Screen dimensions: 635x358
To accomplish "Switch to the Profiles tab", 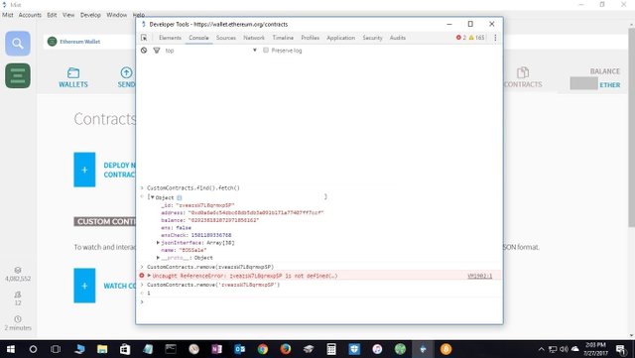I will click(x=311, y=38).
